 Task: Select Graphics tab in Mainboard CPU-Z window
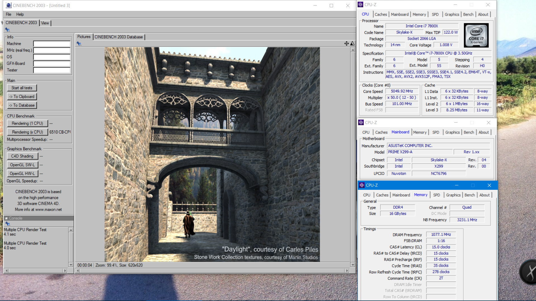[452, 132]
